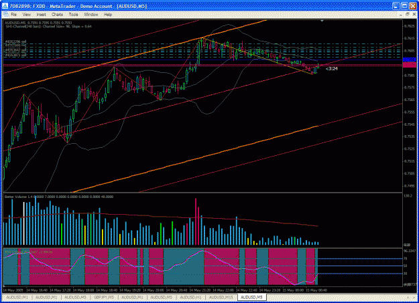Switch to the AUDUSD,H1 chart tab

(x=191, y=297)
